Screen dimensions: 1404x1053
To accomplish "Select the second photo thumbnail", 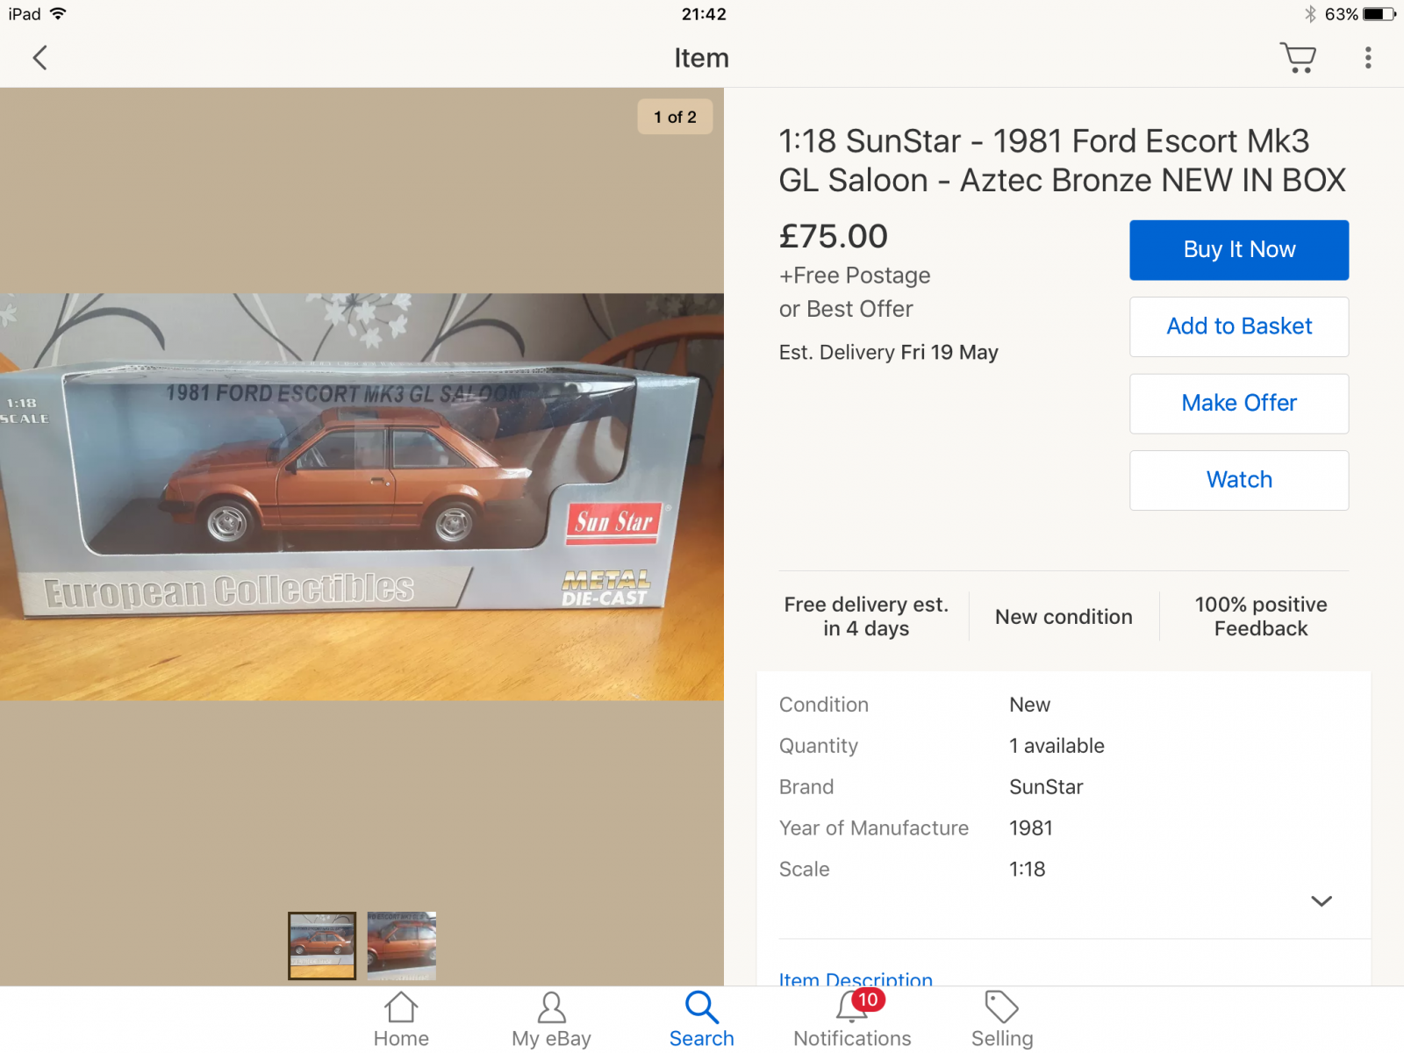I will coord(401,946).
